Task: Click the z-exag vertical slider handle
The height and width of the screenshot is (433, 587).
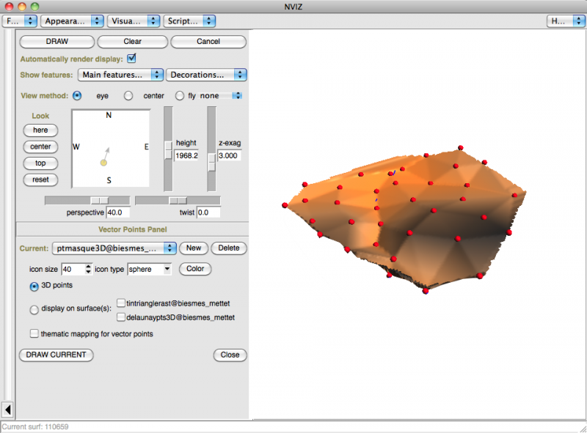Action: pyautogui.click(x=211, y=161)
